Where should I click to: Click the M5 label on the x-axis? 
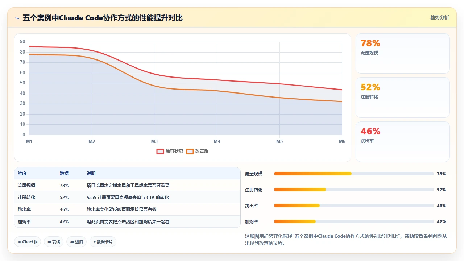279,141
